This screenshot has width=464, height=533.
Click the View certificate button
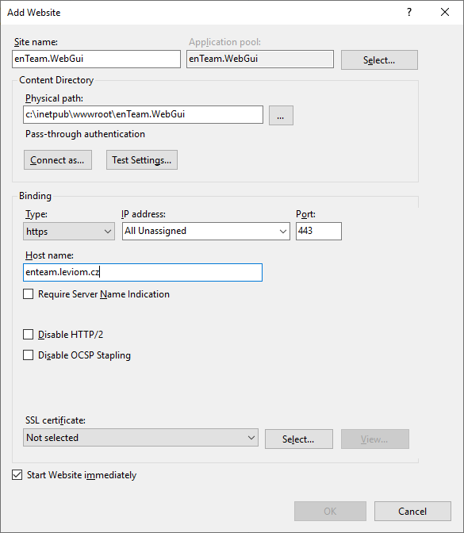tap(375, 439)
